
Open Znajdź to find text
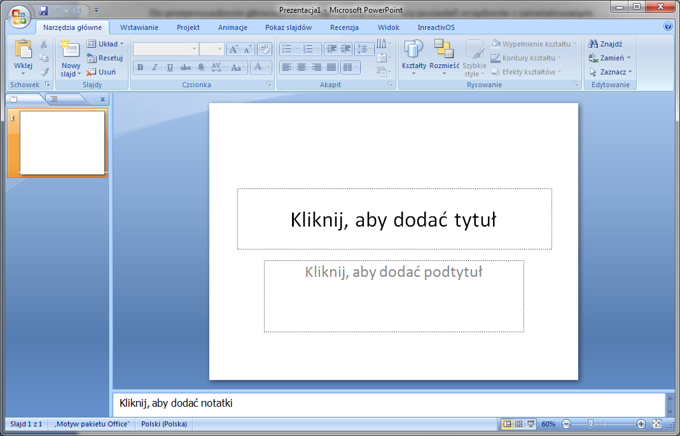[606, 44]
